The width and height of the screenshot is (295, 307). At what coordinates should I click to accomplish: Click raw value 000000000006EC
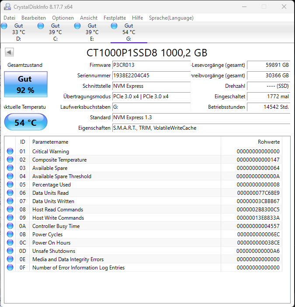tap(258, 235)
